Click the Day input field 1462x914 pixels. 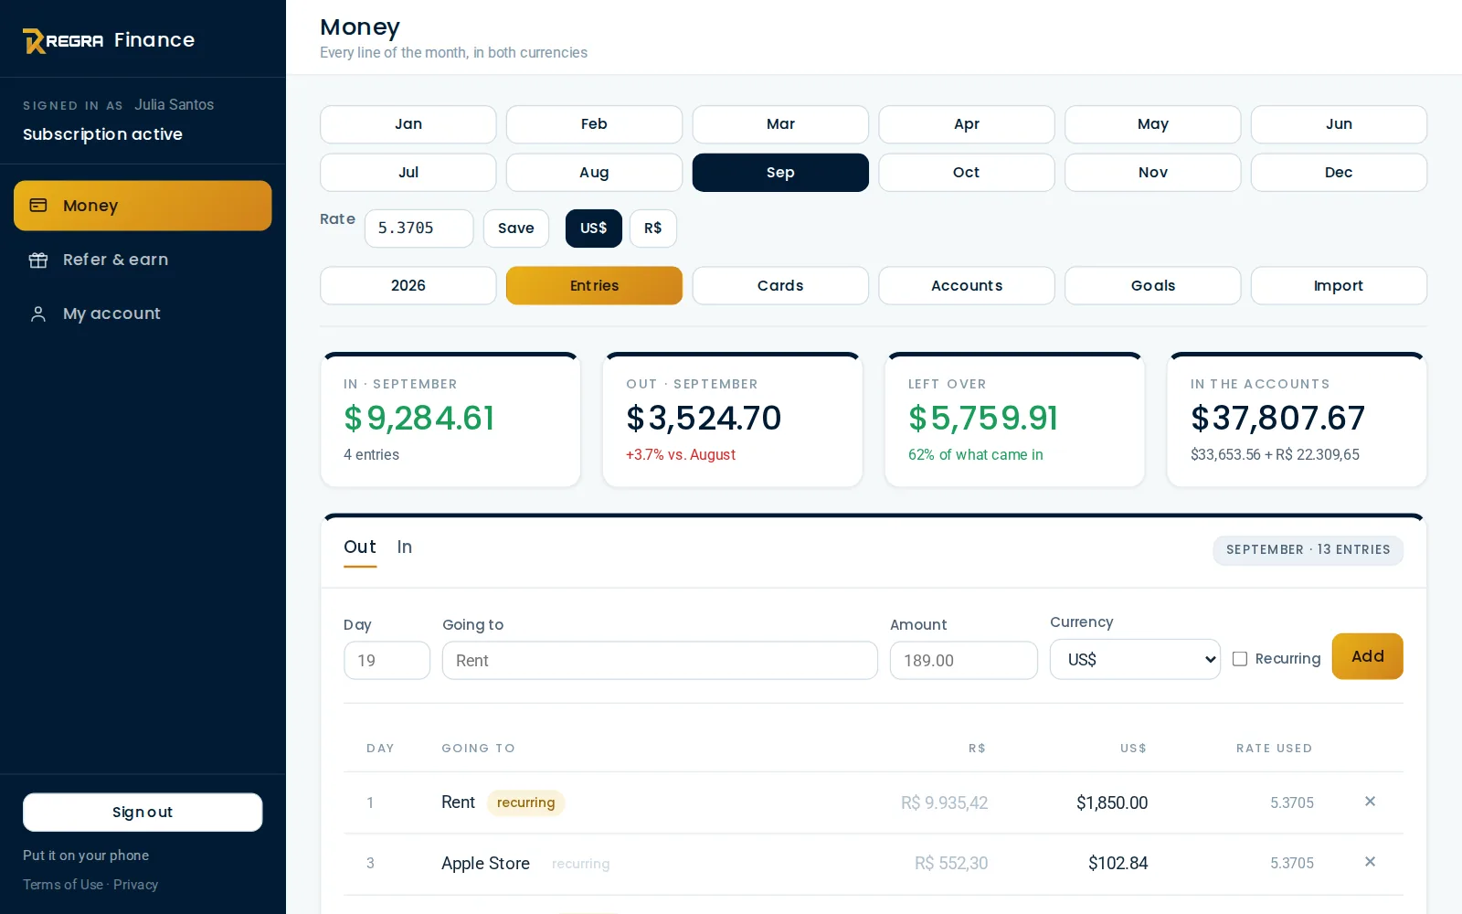[387, 660]
